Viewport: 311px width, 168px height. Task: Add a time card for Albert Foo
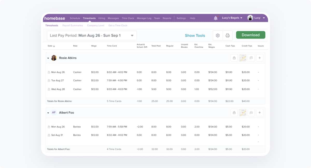pyautogui.click(x=259, y=112)
